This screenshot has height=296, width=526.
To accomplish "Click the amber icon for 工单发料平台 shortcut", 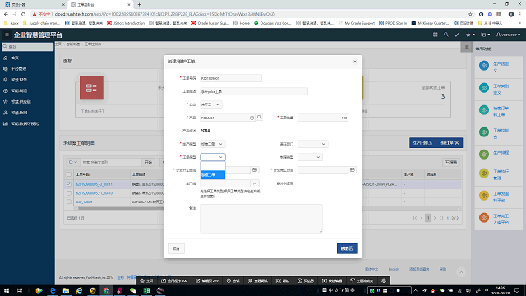I will pos(484,196).
